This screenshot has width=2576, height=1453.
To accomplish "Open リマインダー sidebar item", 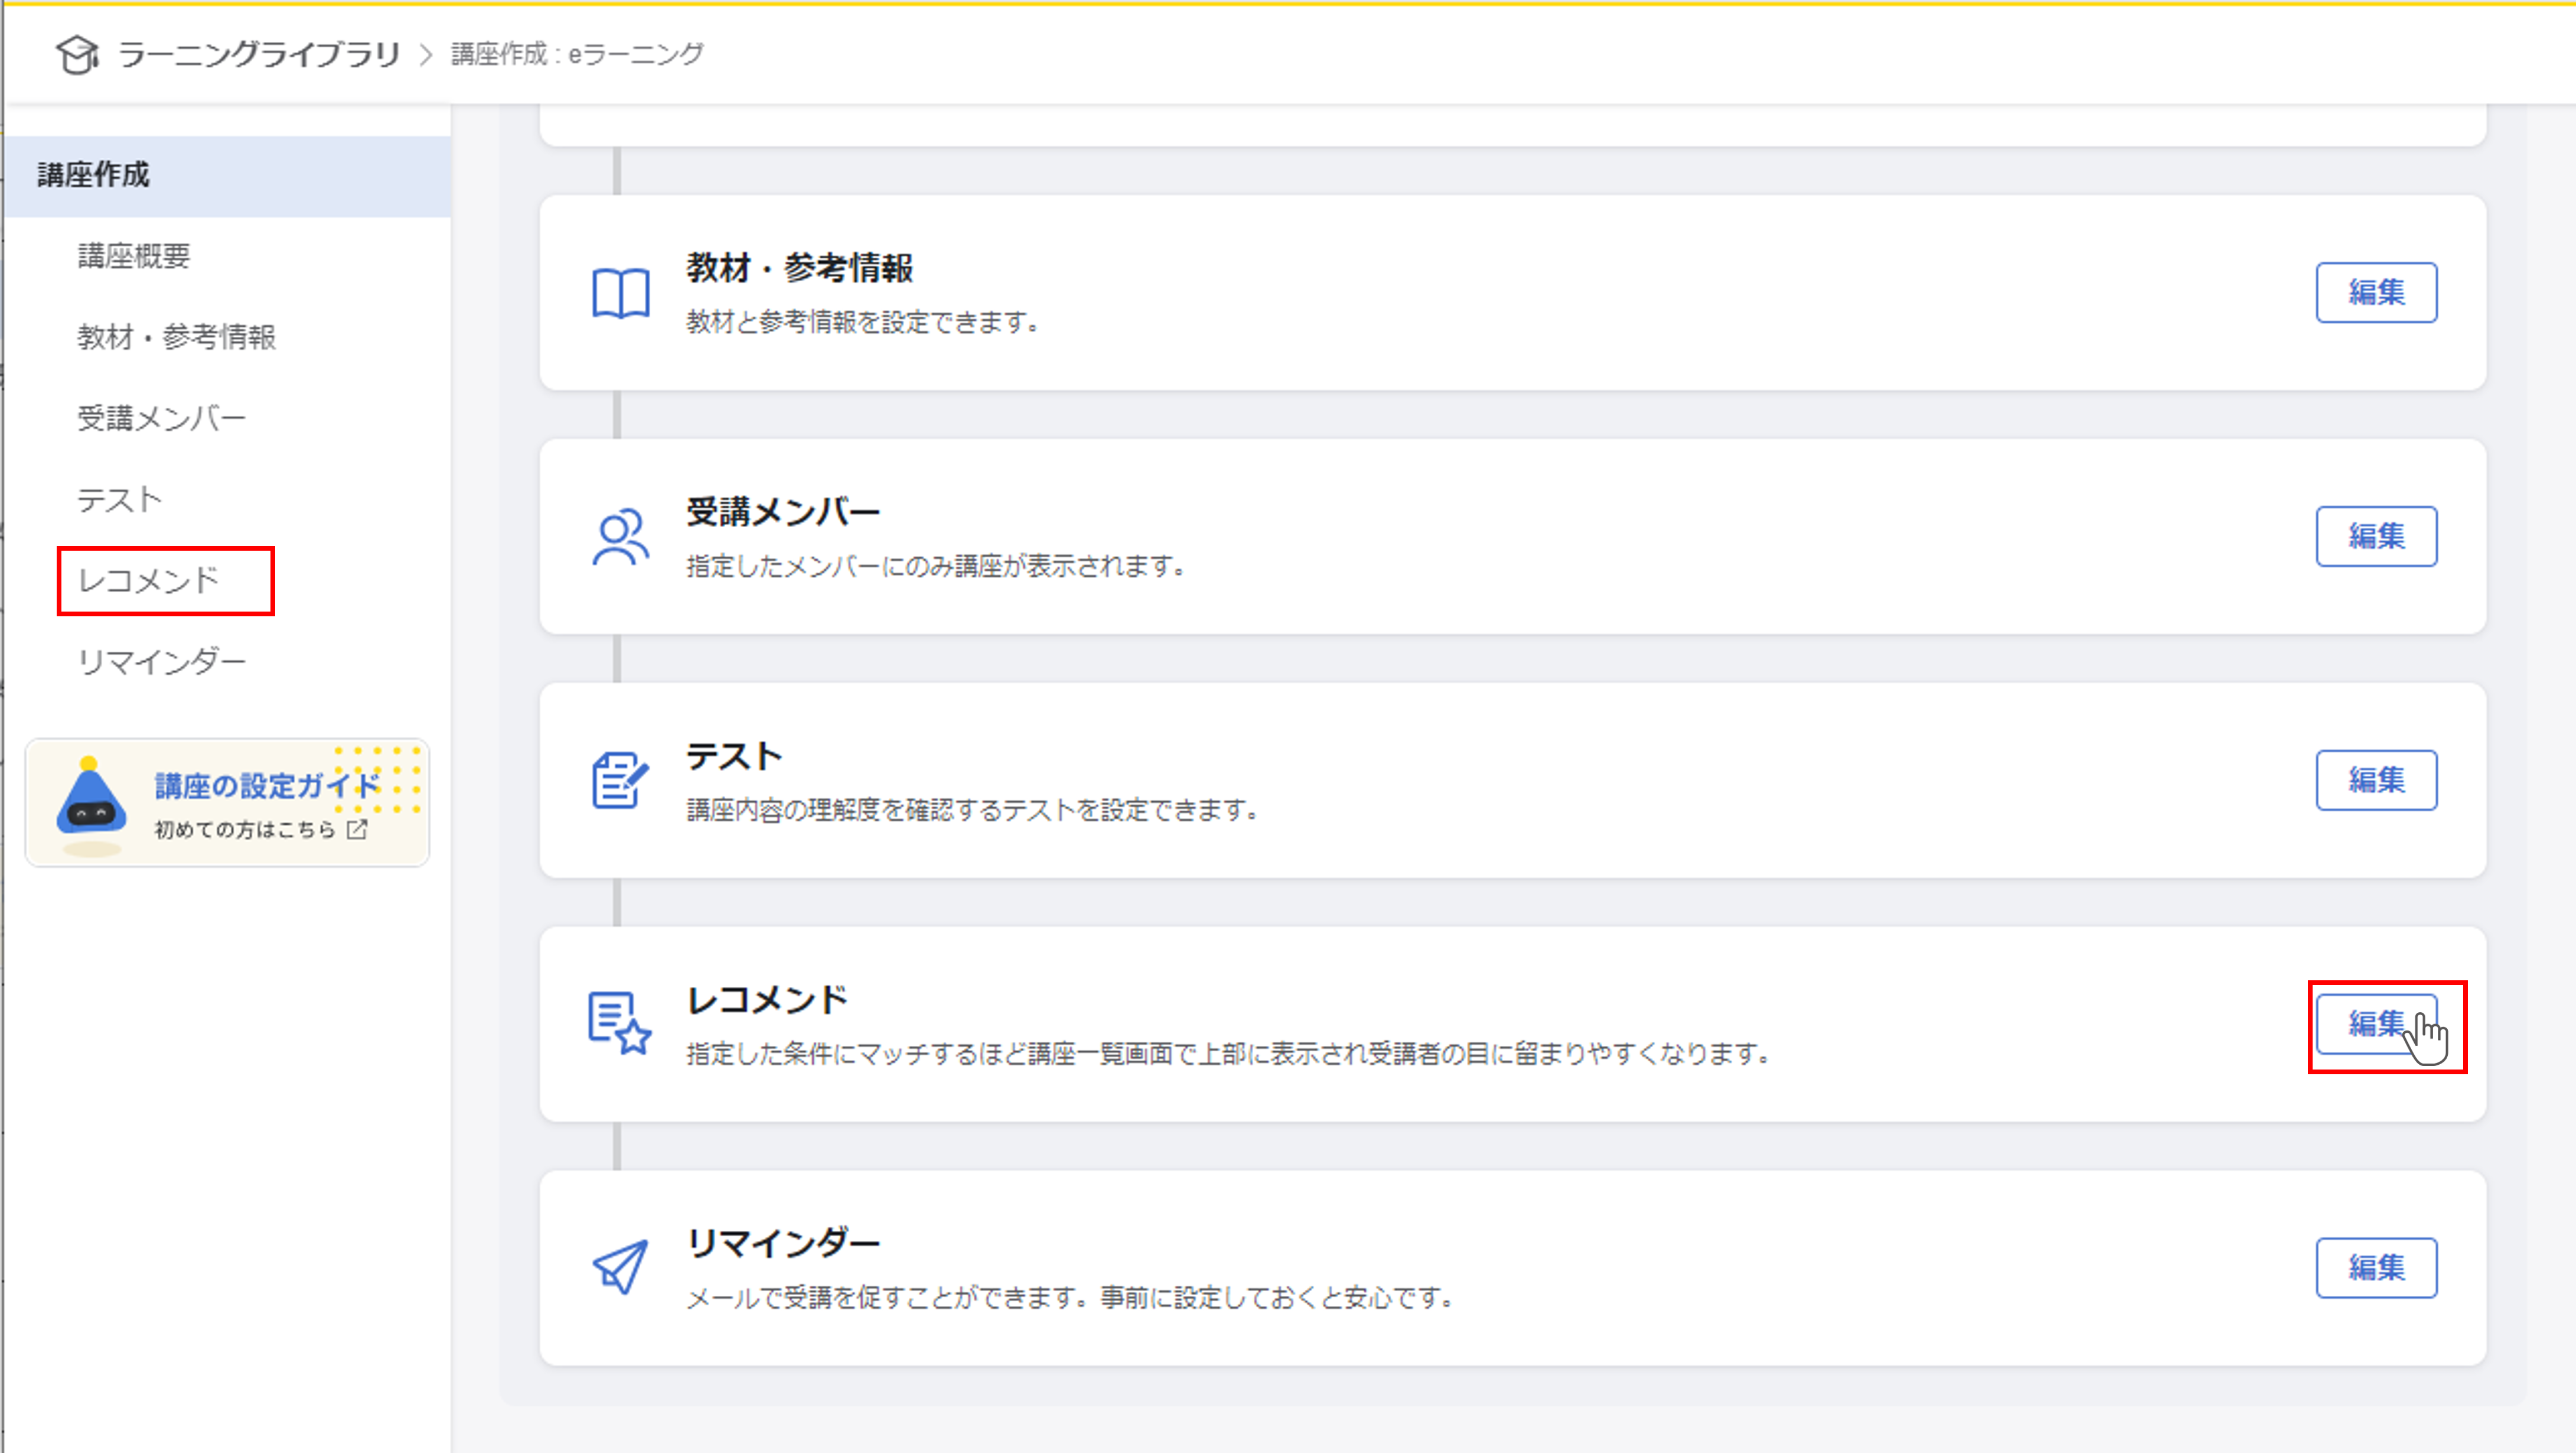I will (162, 661).
